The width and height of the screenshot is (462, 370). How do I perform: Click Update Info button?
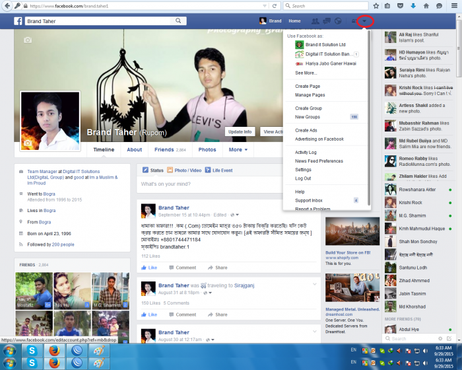(x=240, y=132)
